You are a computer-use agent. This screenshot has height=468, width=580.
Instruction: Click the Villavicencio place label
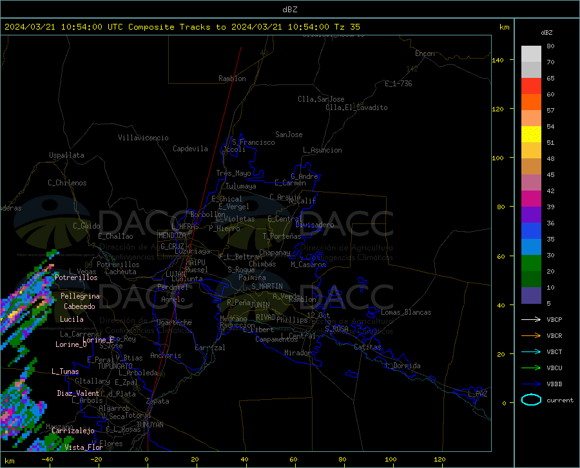pyautogui.click(x=143, y=138)
